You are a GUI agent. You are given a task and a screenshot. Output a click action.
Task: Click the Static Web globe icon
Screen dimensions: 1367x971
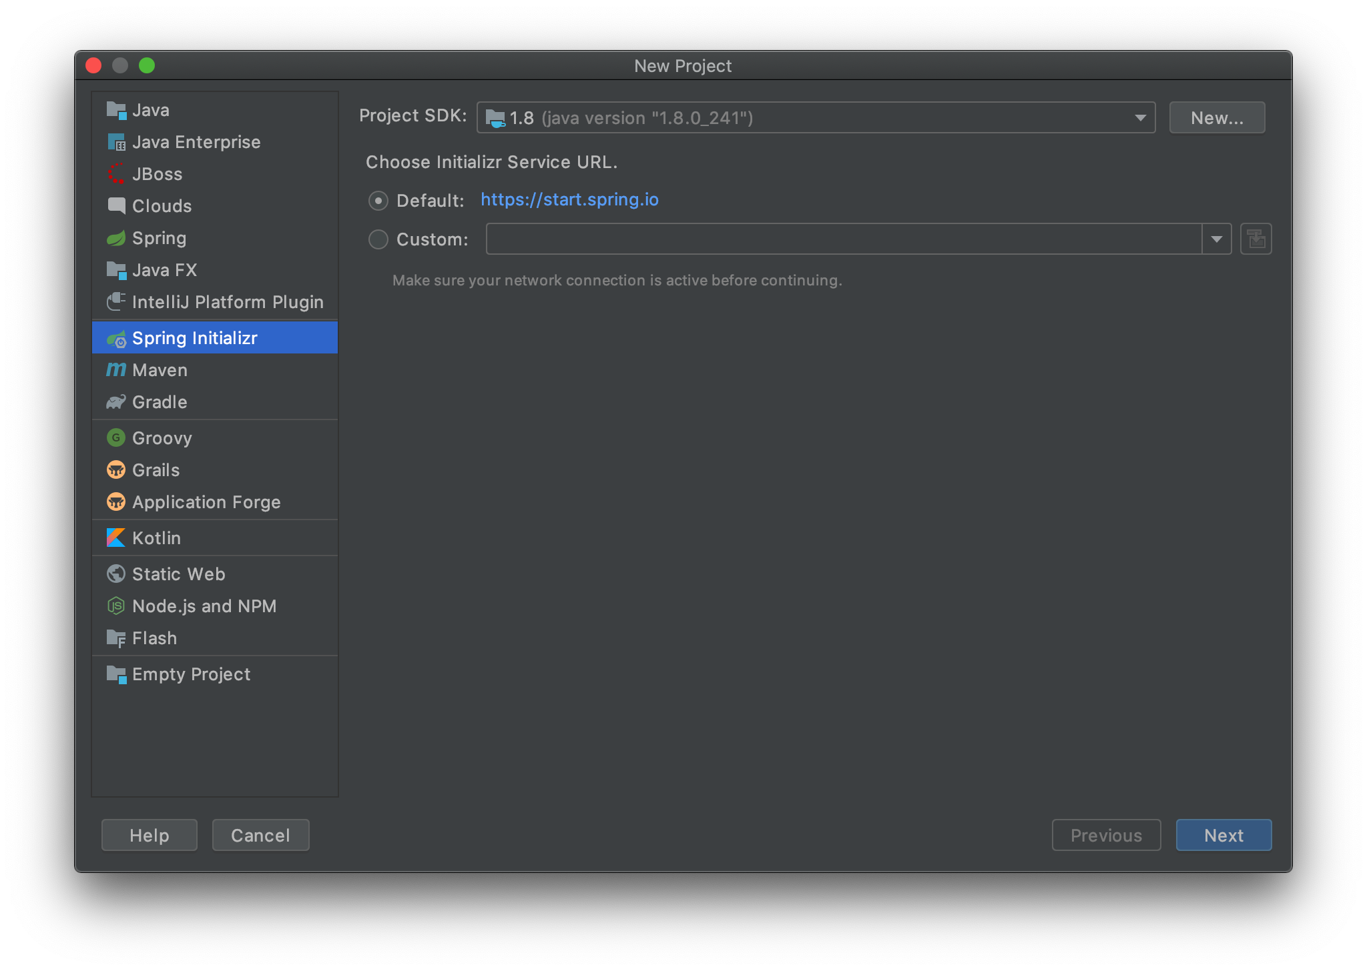(116, 574)
